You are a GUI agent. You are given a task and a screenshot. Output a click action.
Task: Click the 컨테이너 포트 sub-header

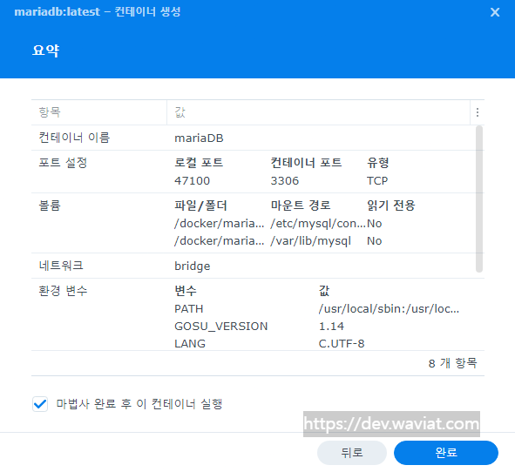(306, 163)
